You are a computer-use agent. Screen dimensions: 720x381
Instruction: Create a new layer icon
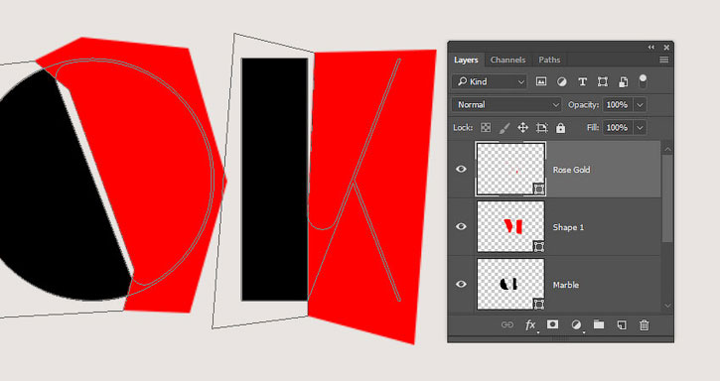622,325
